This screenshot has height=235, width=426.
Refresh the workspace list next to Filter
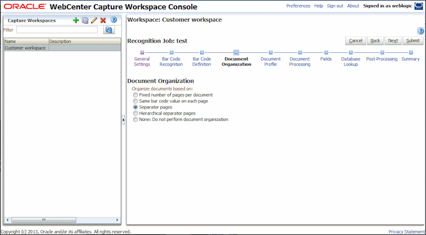109,30
